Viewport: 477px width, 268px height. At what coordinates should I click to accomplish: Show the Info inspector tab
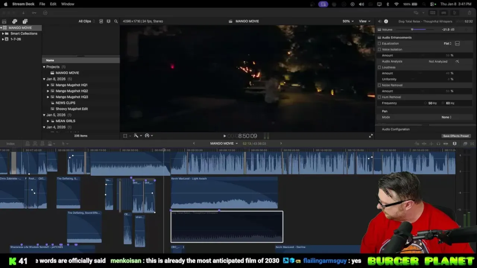point(386,21)
